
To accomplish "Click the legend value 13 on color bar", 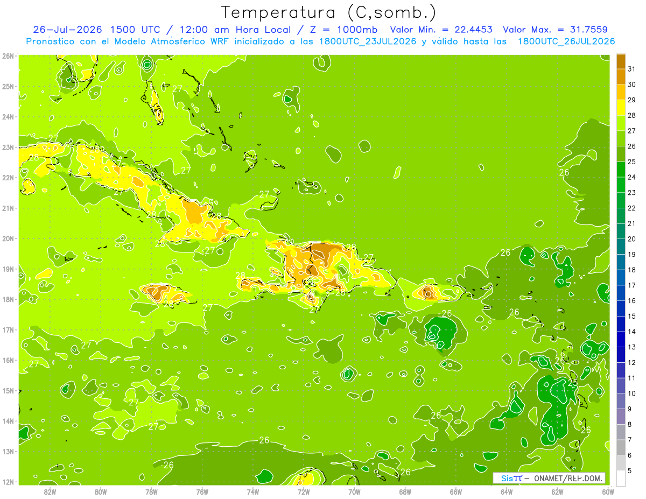I will (631, 347).
